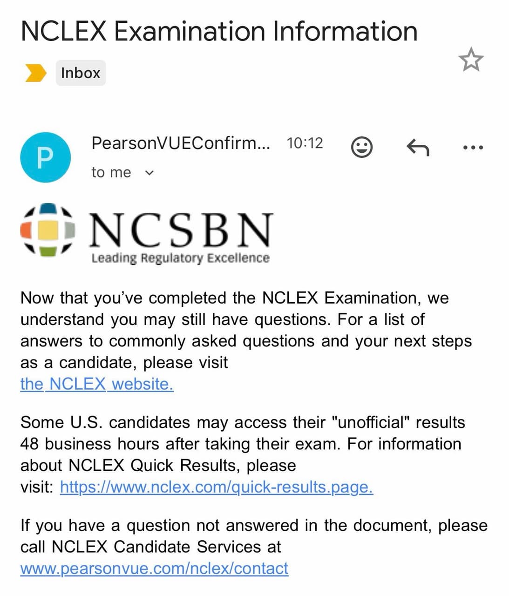Star this NCLEX Examination email
The height and width of the screenshot is (596, 509).
tap(471, 60)
